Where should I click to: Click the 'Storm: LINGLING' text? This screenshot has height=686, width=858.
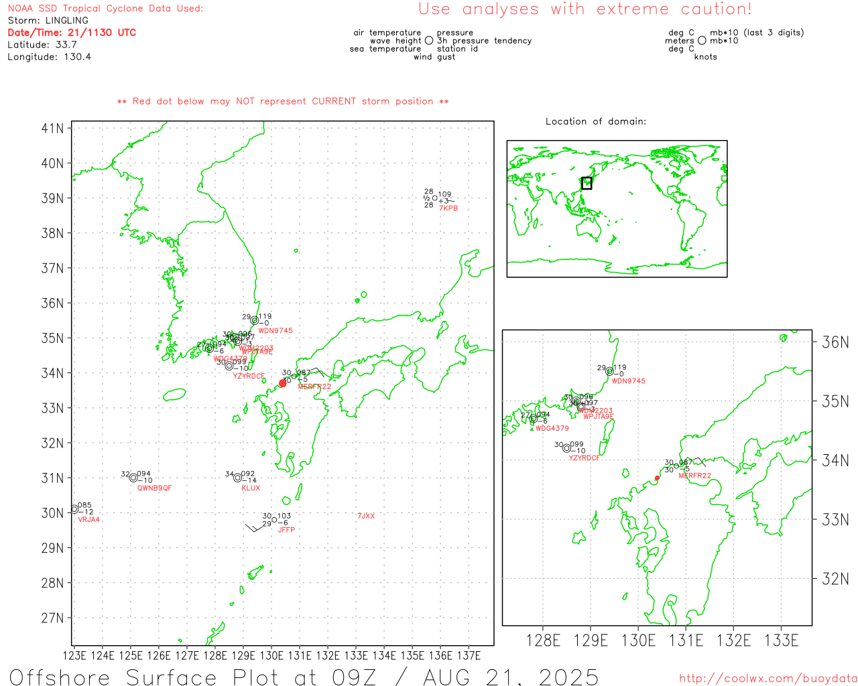pyautogui.click(x=48, y=21)
